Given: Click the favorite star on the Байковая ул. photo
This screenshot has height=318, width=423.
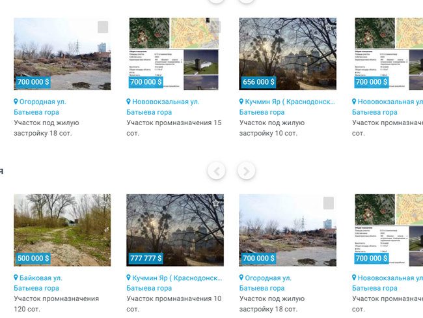Looking at the screenshot, I should 103,203.
